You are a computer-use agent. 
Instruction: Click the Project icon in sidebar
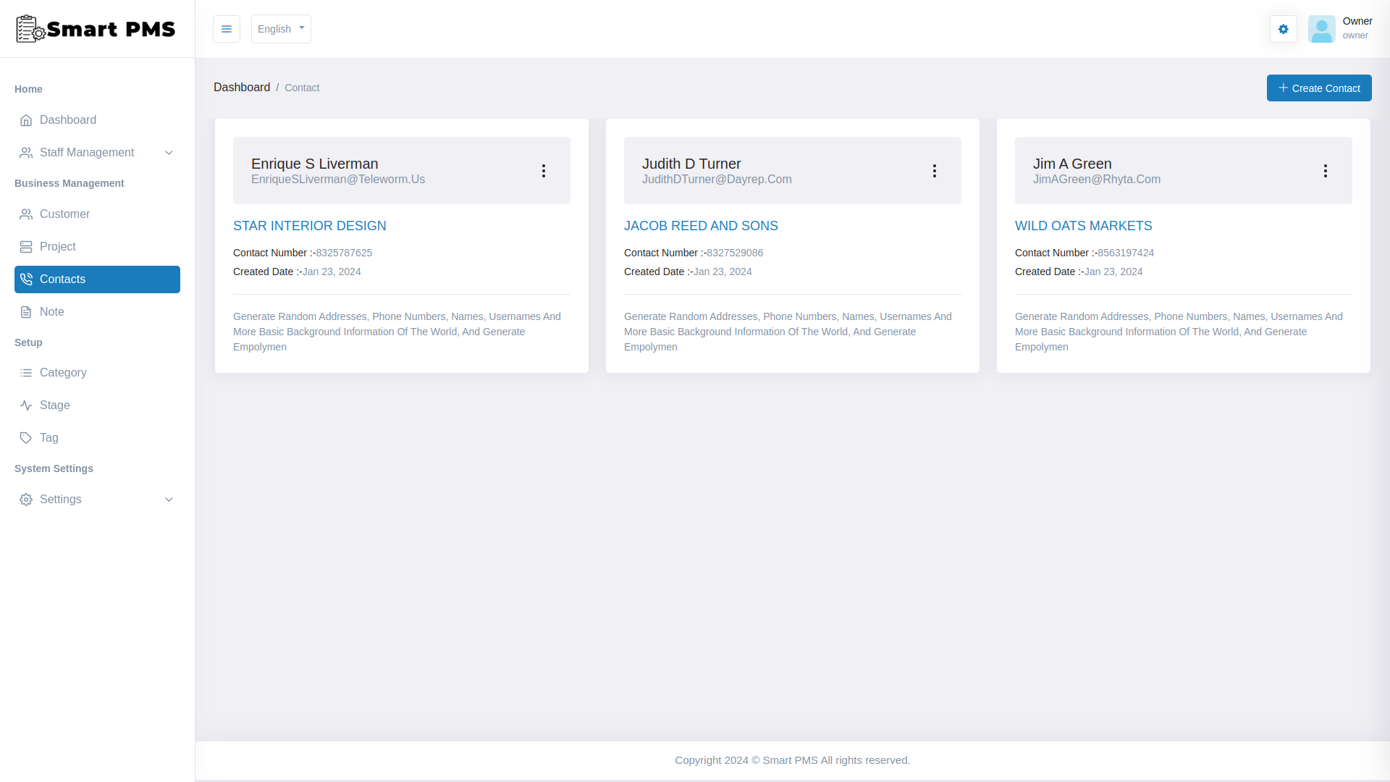[26, 246]
